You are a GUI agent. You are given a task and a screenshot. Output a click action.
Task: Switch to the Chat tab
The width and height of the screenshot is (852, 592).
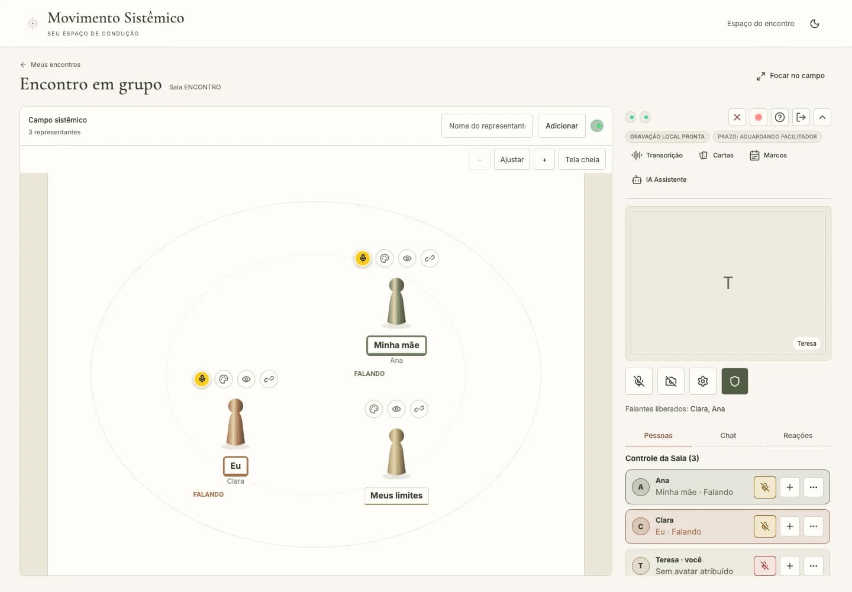[x=728, y=436]
